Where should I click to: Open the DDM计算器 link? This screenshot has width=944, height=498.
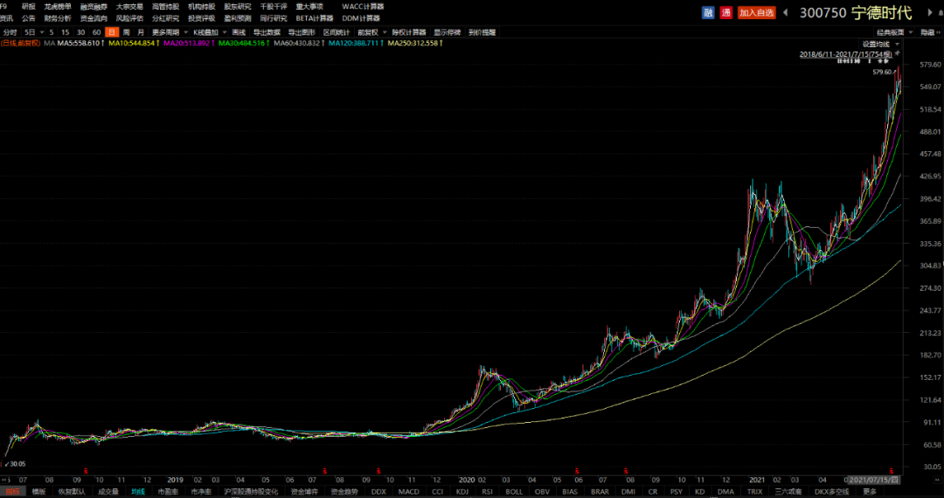[x=361, y=18]
